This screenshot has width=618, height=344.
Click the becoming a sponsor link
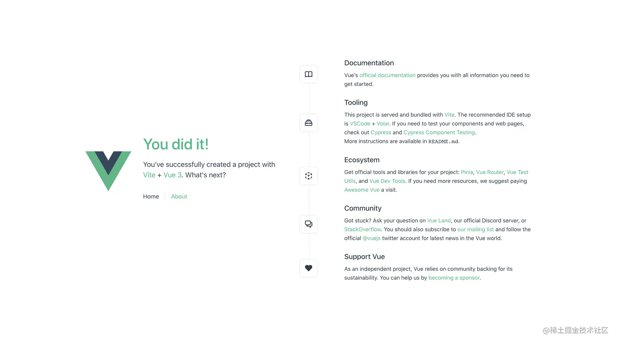click(454, 278)
